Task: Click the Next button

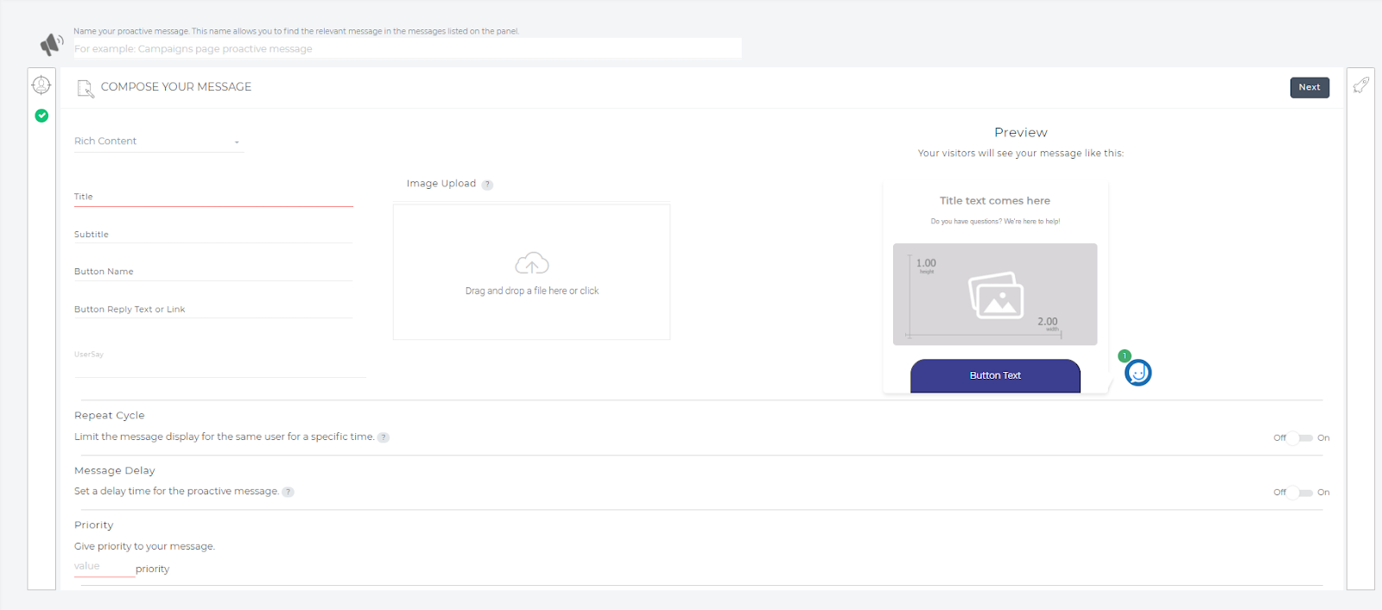Action: 1309,87
